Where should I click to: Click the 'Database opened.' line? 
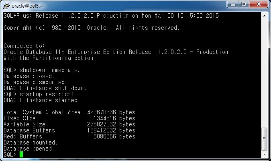tap(29, 149)
